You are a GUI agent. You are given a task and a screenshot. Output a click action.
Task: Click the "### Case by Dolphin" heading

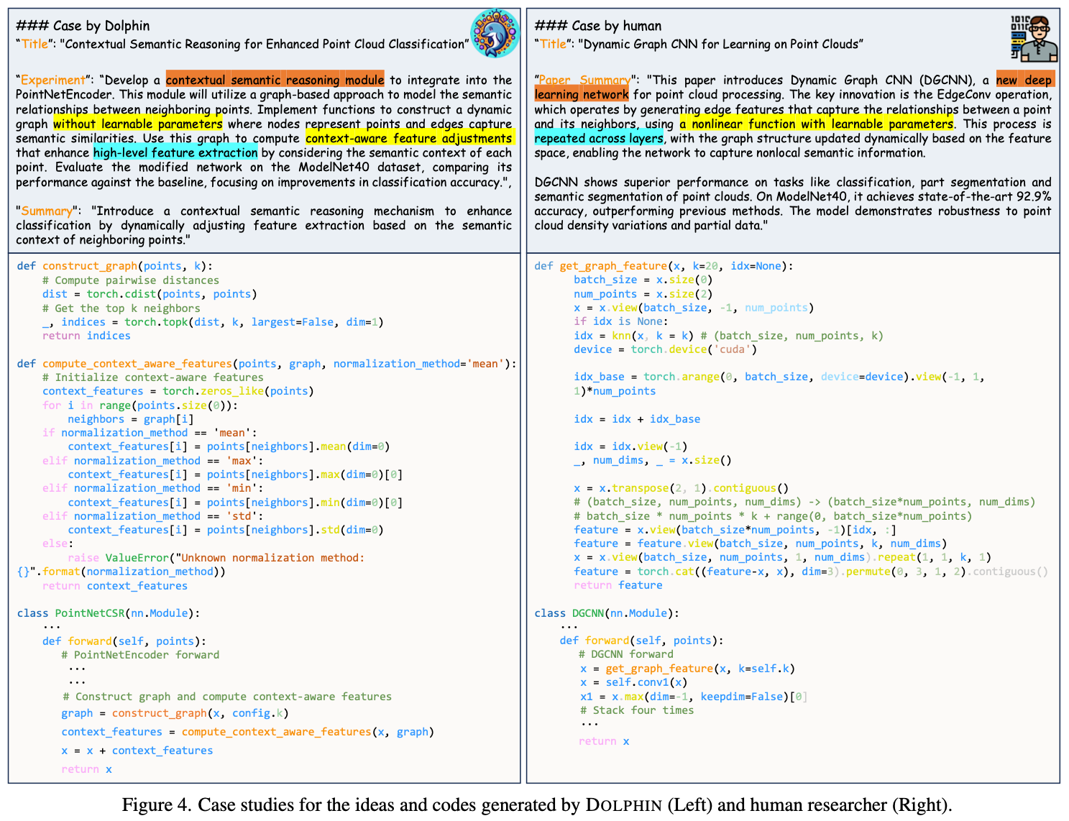point(83,26)
